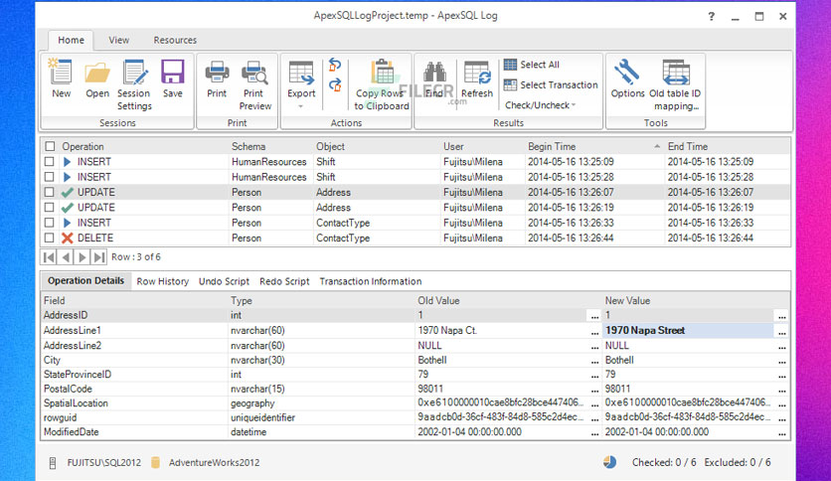The width and height of the screenshot is (831, 481).
Task: Open the Row History tab
Action: coord(163,282)
